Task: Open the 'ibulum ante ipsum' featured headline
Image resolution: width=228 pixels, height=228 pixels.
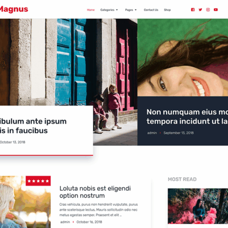Action: pyautogui.click(x=33, y=126)
